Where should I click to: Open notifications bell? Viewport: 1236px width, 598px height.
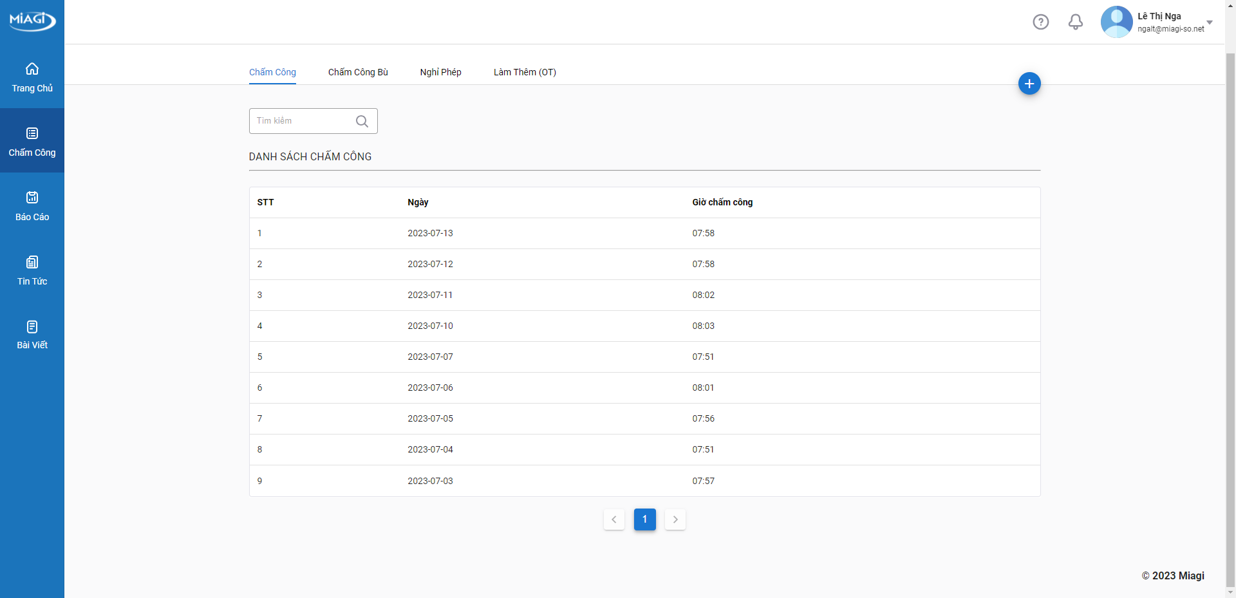coord(1075,22)
